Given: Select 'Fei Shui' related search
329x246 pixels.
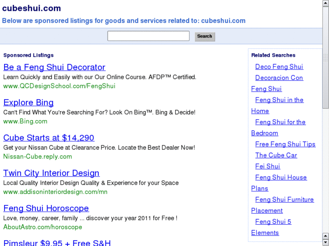Looking at the screenshot, I should [267, 166].
